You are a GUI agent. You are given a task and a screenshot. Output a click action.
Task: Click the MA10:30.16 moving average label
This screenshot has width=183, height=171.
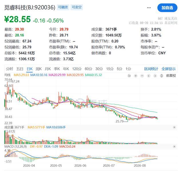click(x=39, y=75)
